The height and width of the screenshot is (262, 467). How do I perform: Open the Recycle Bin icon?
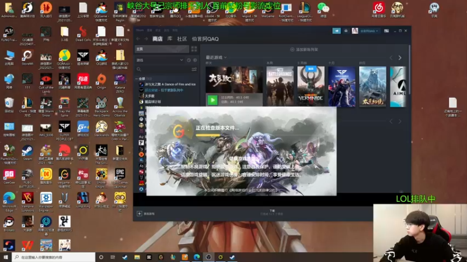tap(9, 105)
